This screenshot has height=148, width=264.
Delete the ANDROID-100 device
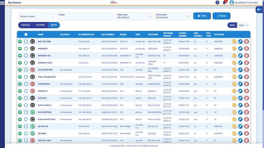click(246, 56)
